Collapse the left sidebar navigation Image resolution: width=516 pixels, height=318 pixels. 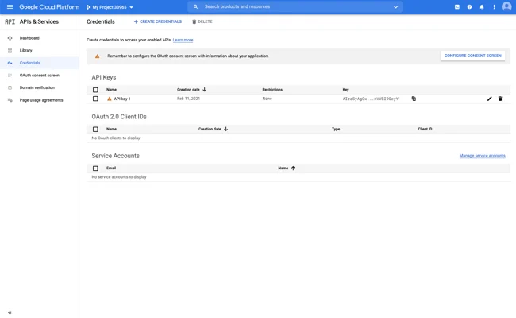click(x=10, y=312)
